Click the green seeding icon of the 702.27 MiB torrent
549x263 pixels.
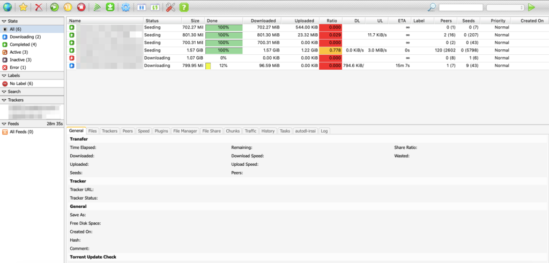pyautogui.click(x=71, y=27)
